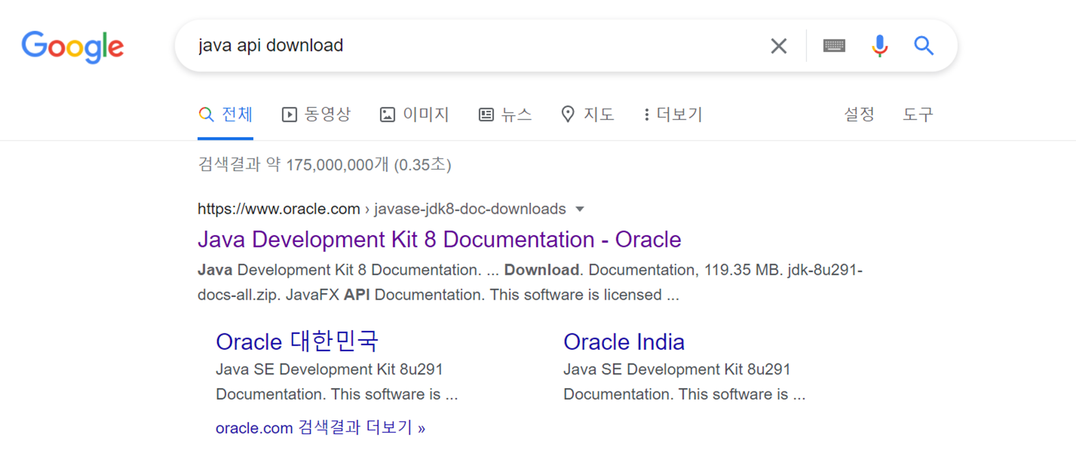Click the Google logo
This screenshot has height=453, width=1076.
tap(73, 47)
